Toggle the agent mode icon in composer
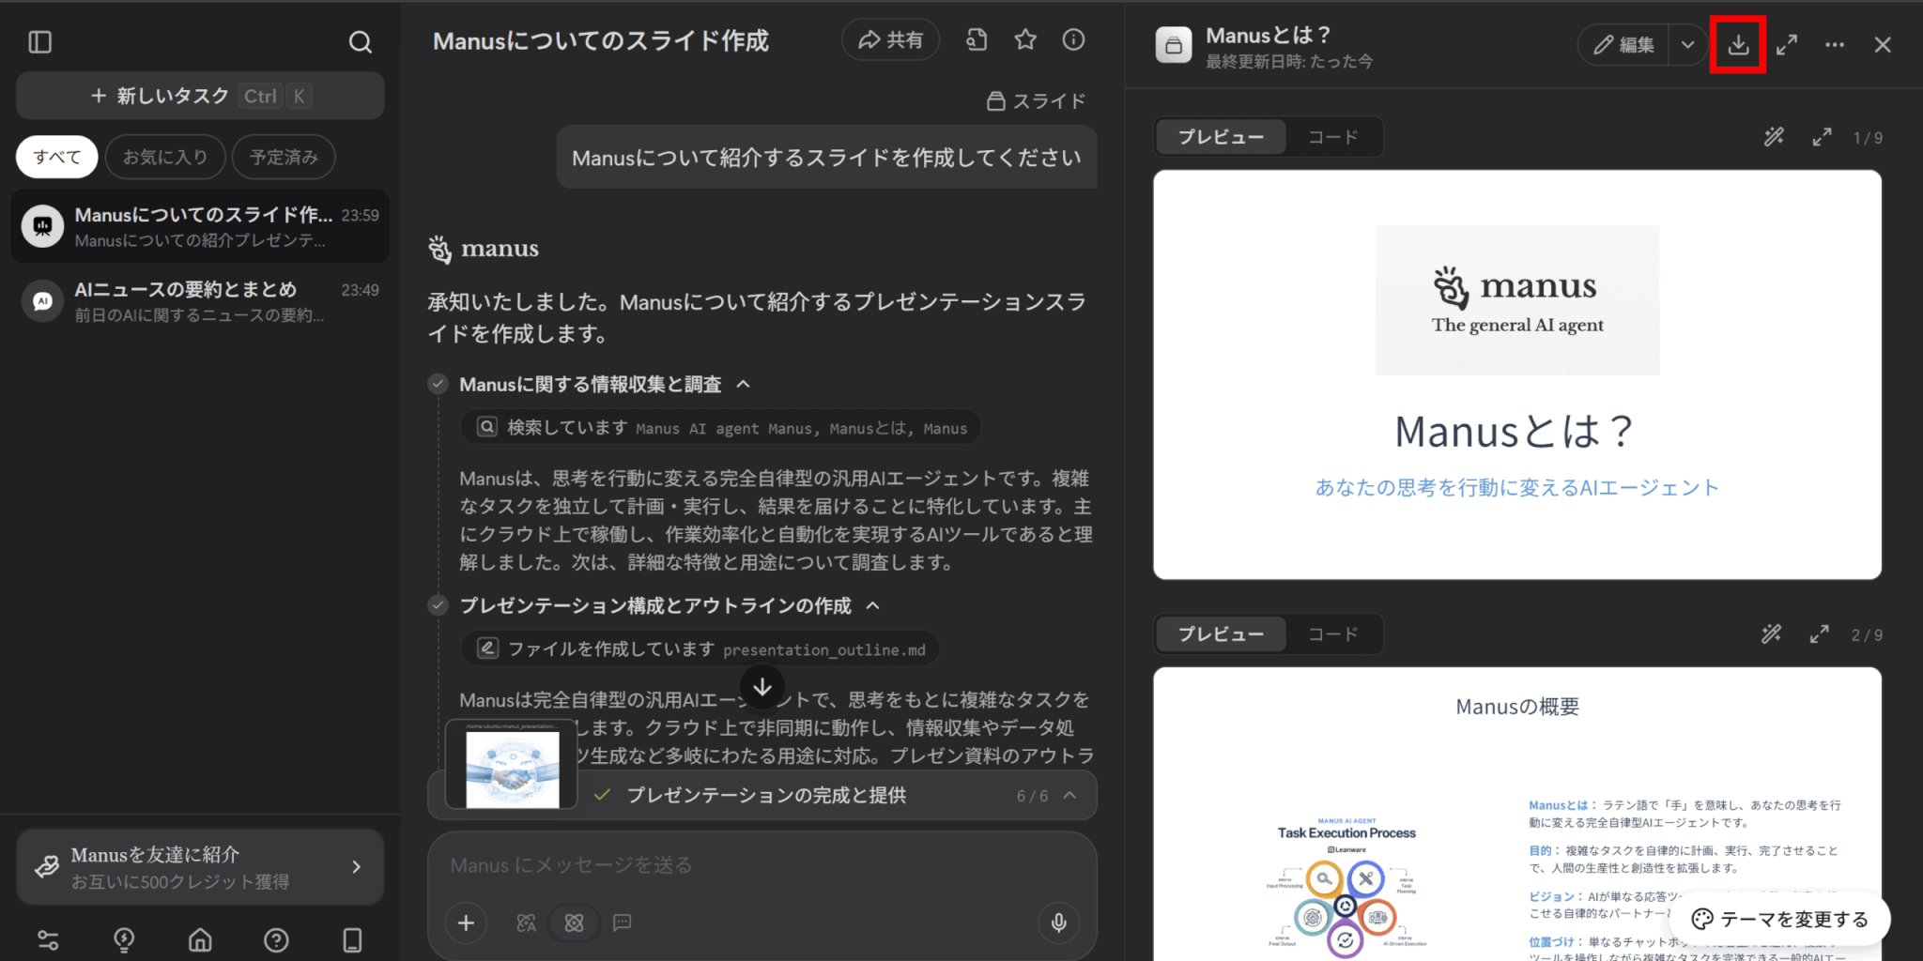Viewport: 1923px width, 961px height. [x=574, y=923]
